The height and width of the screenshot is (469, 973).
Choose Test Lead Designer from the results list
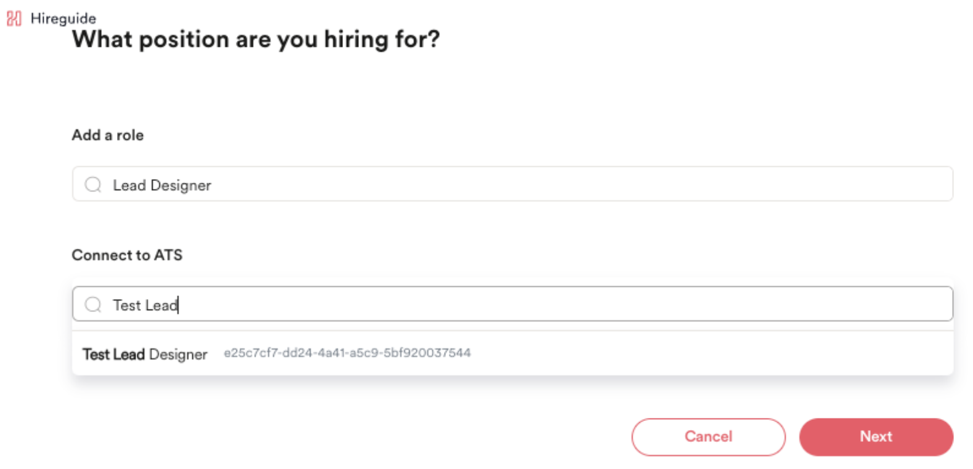(145, 353)
